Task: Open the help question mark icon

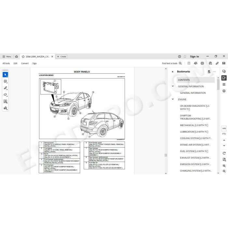Action: point(179,57)
